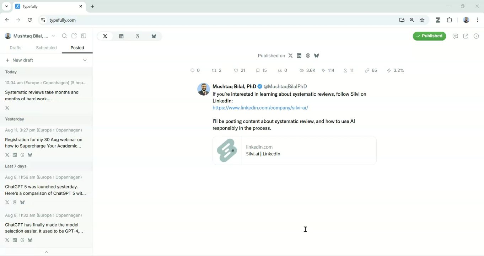Image resolution: width=484 pixels, height=256 pixels.
Task: Click LinkedIn icon in 'Published on' row
Action: (299, 55)
